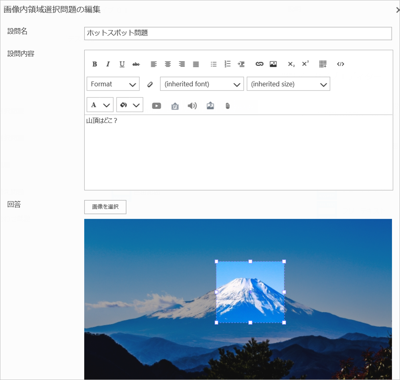Expand the inherited font dropdown
Image resolution: width=400 pixels, height=380 pixels.
tap(202, 84)
